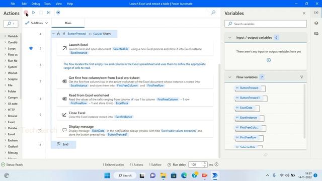Viewport: 322px width, 181px height.
Task: Toggle breakpoint on action line 5
Action: click(31, 48)
